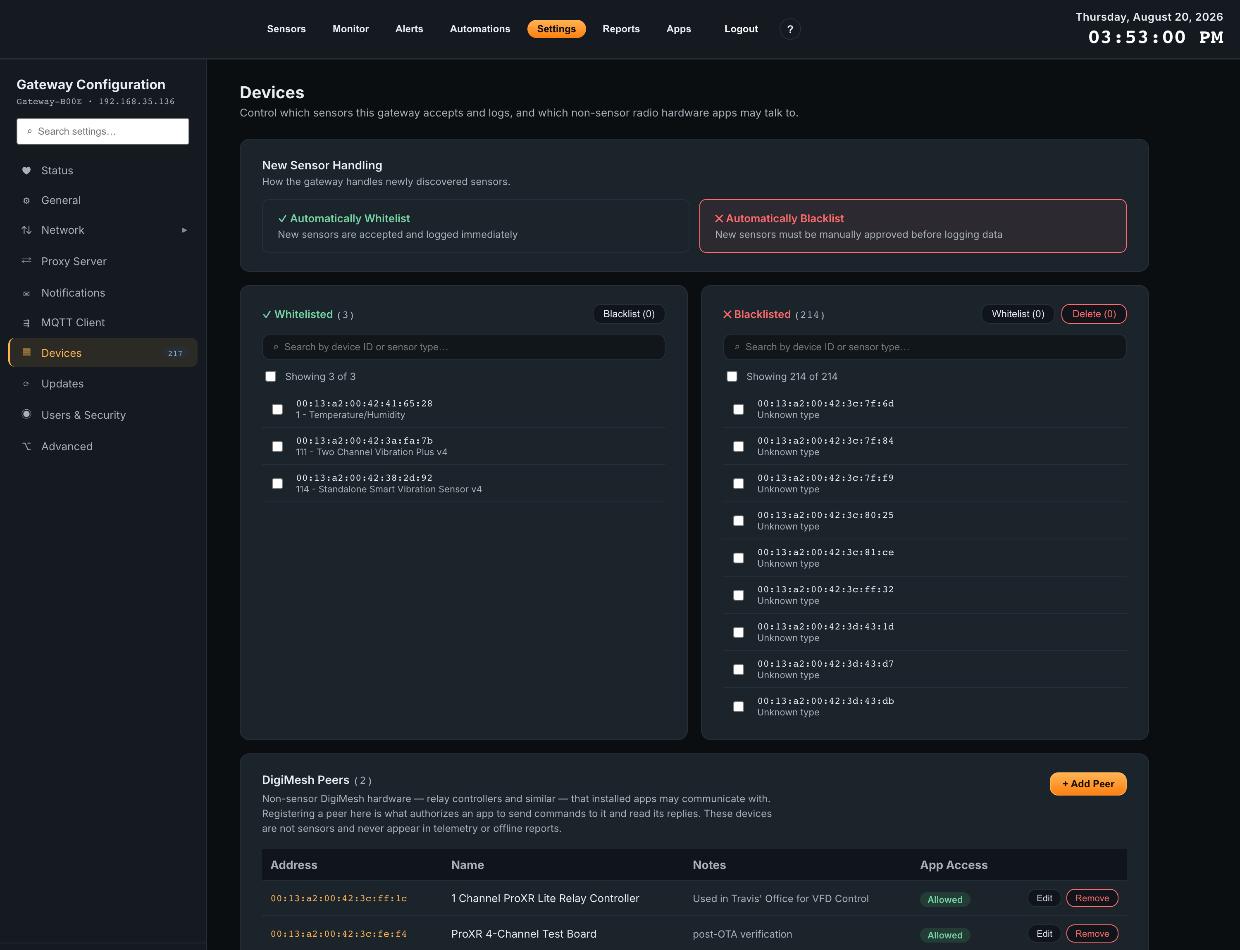
Task: Check blacklisted sensor 00:13:a2:00:42:3c:7f:84
Action: click(x=739, y=446)
